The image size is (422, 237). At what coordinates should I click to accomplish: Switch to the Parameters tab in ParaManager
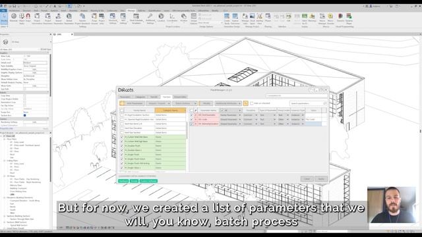[125, 97]
